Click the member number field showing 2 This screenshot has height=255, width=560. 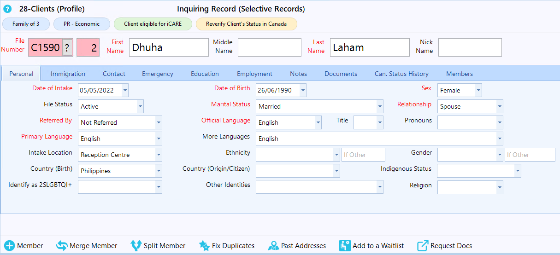88,47
